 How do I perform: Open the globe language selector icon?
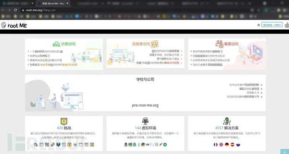pos(258,25)
